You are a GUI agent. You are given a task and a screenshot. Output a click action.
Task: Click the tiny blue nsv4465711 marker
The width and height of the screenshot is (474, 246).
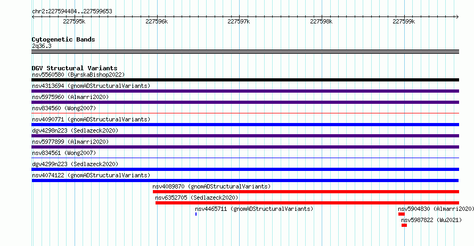(x=196, y=214)
